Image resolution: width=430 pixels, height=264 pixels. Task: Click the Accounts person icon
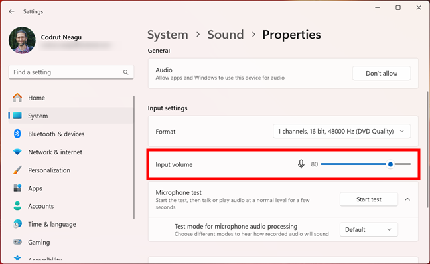[x=17, y=206]
